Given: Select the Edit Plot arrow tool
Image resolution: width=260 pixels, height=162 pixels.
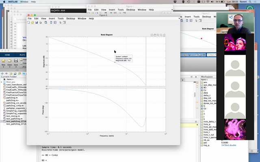Looking at the screenshot, I should 61,22.
